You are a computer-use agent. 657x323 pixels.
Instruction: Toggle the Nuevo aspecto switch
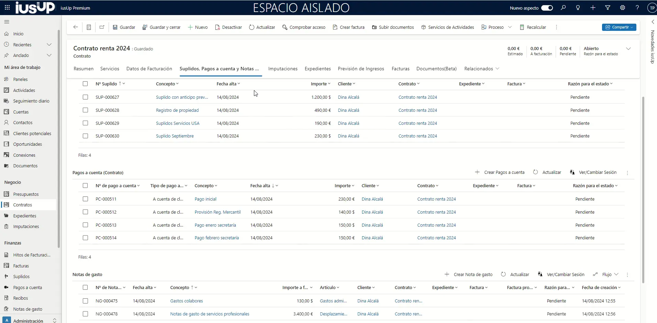[547, 8]
